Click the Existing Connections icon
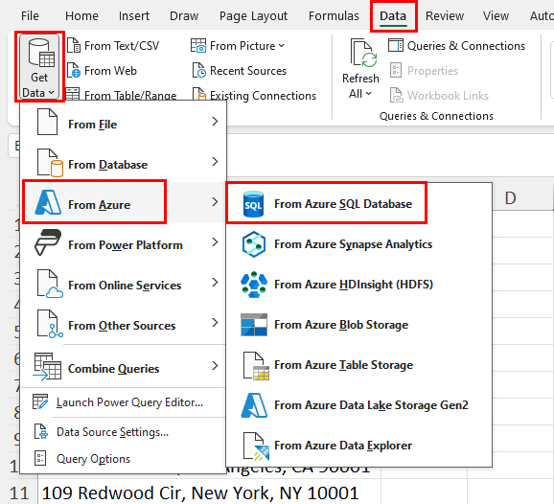554x504 pixels. tap(199, 94)
